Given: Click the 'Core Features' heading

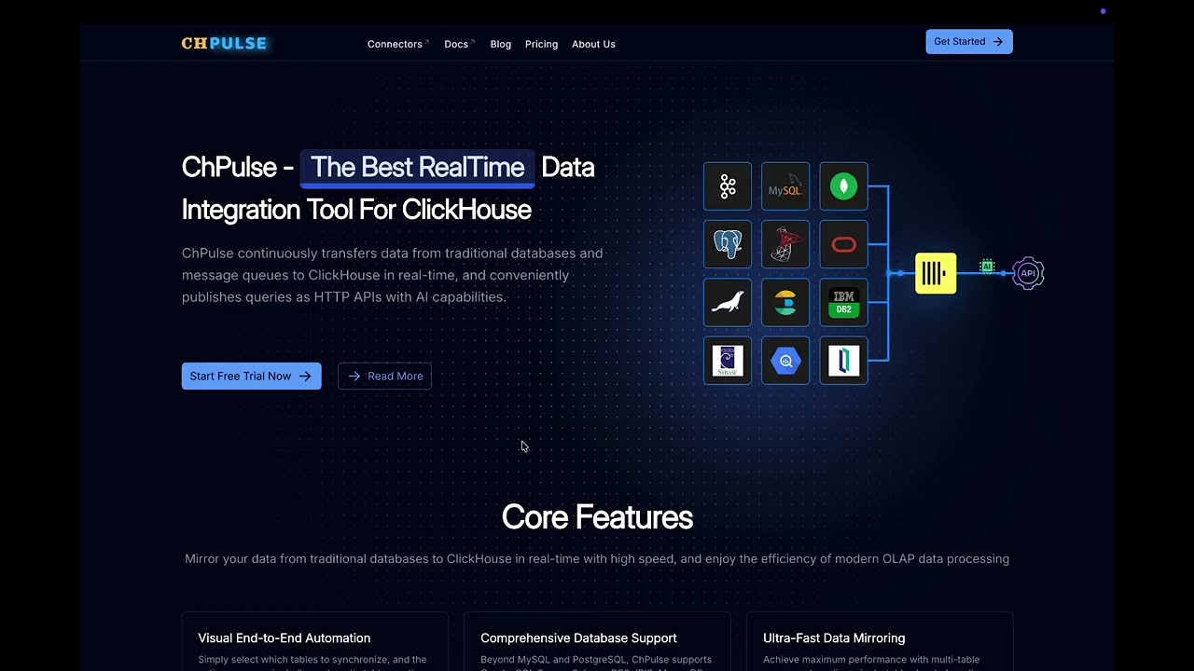Looking at the screenshot, I should [597, 517].
